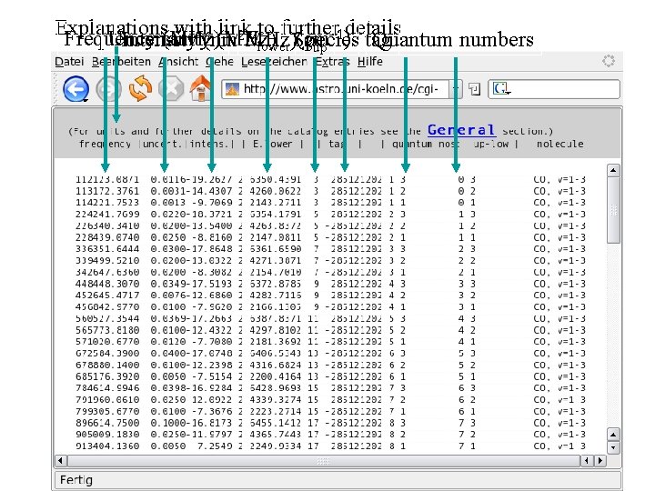Screen dimensions: 655x491
Task: Click the Fertig status bar text
Action: [x=76, y=480]
